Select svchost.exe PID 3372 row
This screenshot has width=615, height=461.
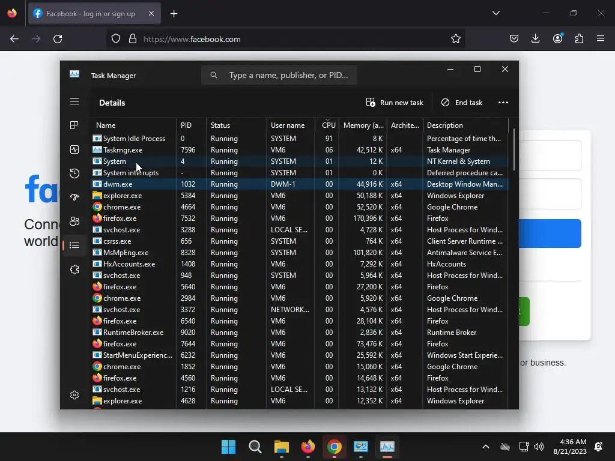300,310
